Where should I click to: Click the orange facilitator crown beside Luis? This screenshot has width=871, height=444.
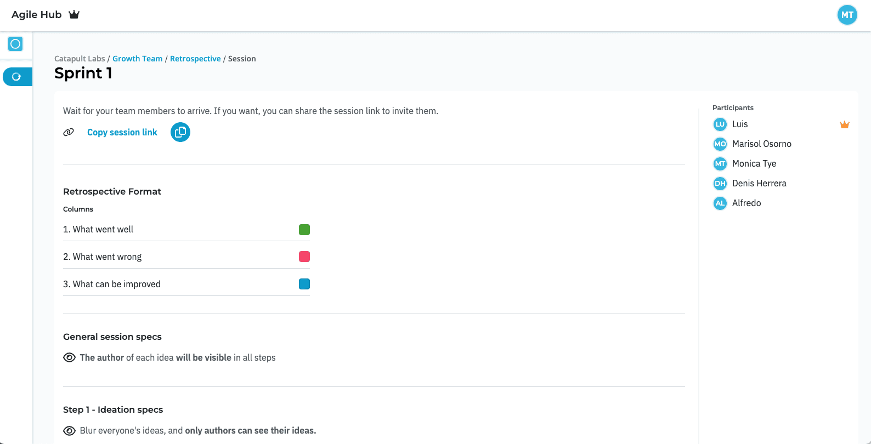[844, 124]
